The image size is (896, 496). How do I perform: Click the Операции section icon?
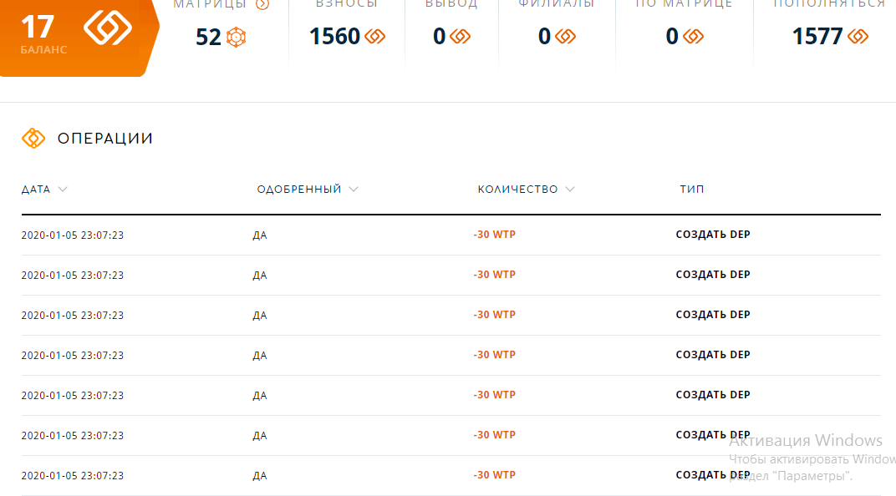(x=33, y=138)
